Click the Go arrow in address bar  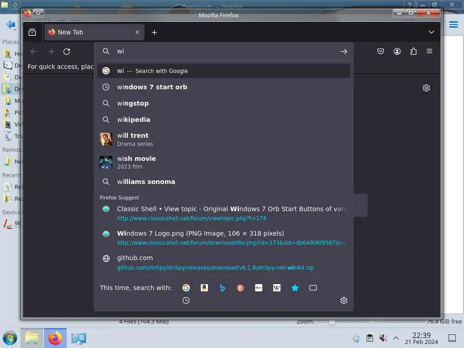click(343, 52)
